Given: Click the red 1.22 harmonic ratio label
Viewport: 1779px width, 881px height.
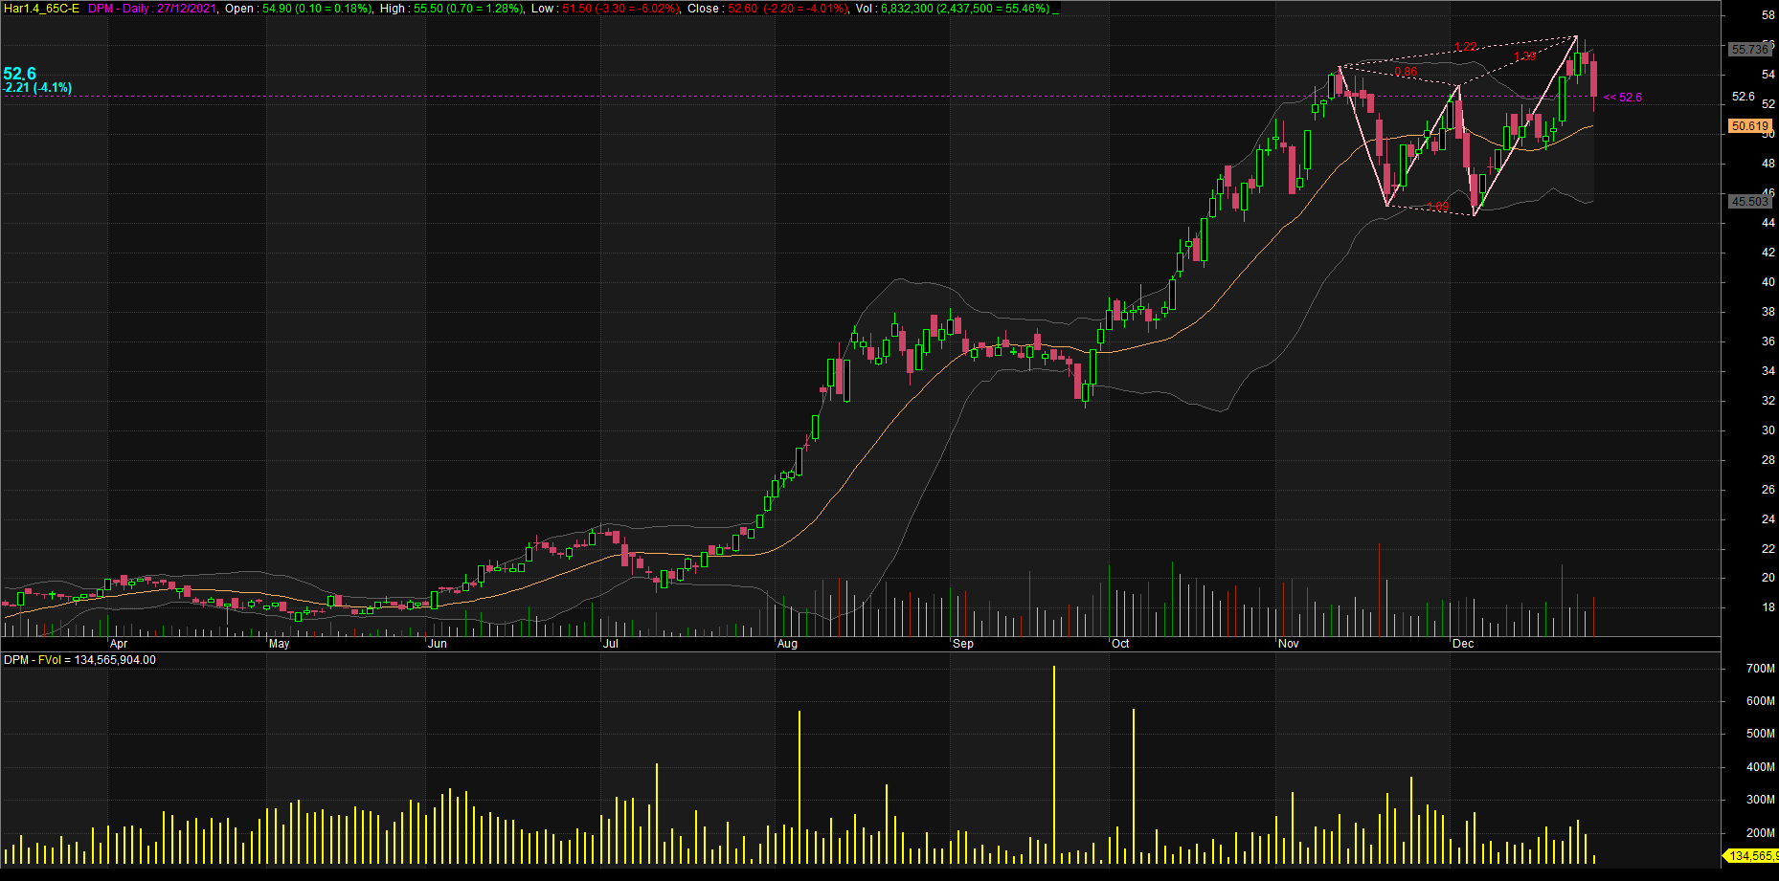Looking at the screenshot, I should (x=1465, y=47).
